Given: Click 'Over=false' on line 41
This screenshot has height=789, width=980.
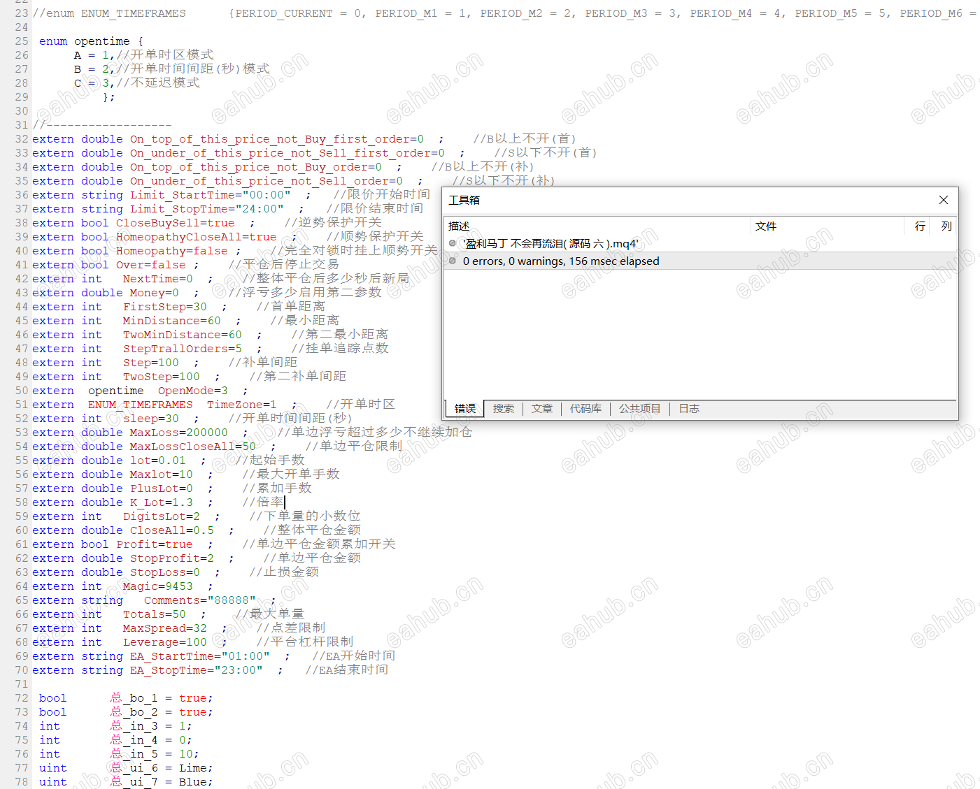Looking at the screenshot, I should pos(151,265).
